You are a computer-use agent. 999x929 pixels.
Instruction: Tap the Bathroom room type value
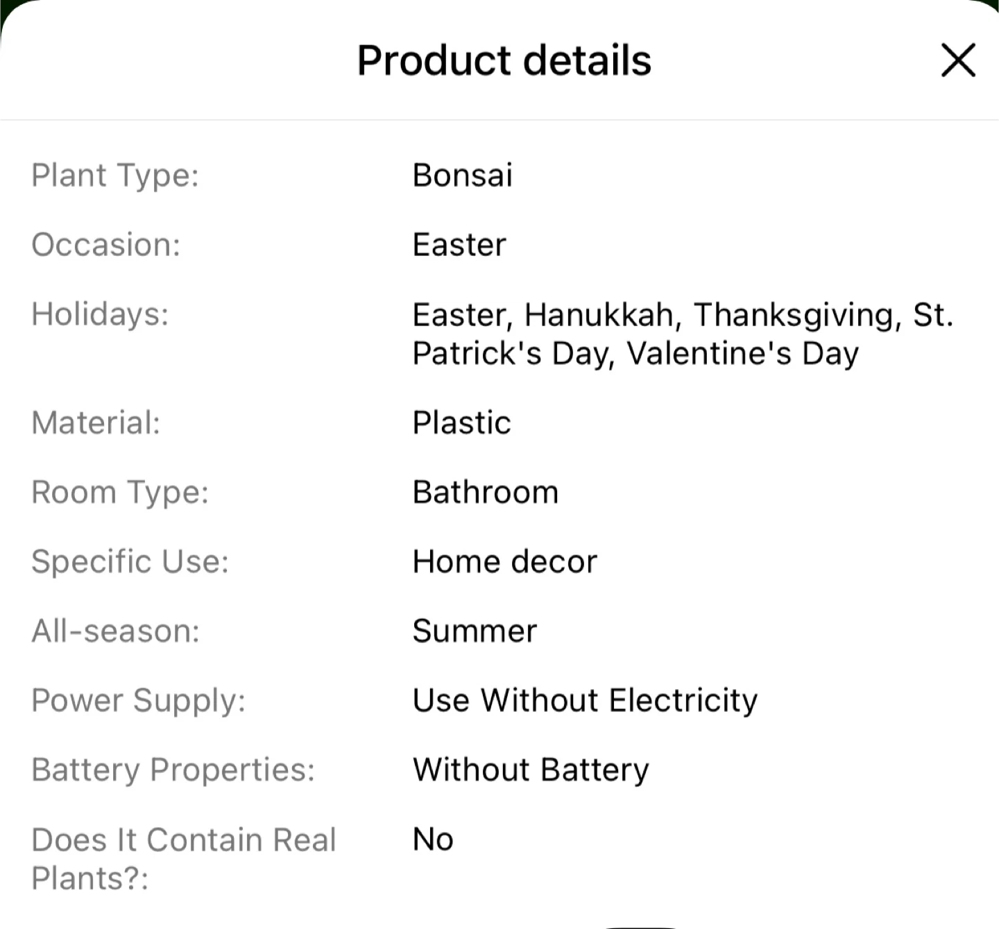coord(486,492)
